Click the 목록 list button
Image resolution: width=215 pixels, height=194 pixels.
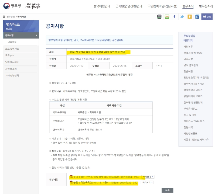167,190
